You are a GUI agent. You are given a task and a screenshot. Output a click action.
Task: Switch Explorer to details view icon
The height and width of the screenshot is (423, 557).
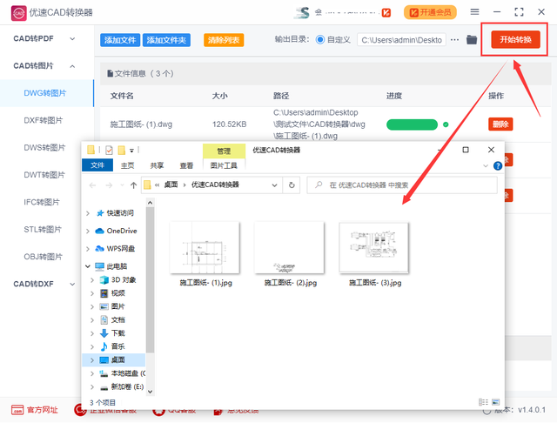point(483,402)
